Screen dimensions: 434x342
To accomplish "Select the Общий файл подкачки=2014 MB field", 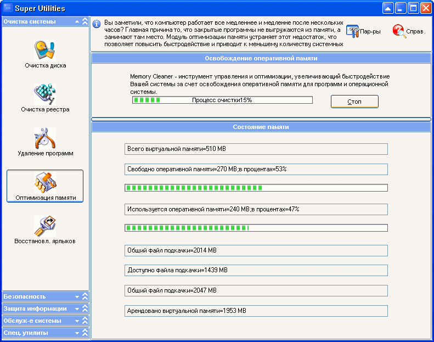I will (256, 251).
